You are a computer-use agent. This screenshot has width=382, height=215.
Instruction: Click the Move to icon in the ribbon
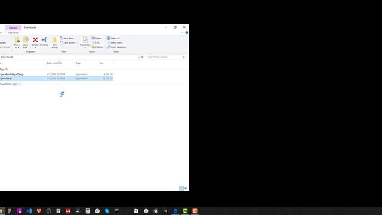tap(17, 42)
